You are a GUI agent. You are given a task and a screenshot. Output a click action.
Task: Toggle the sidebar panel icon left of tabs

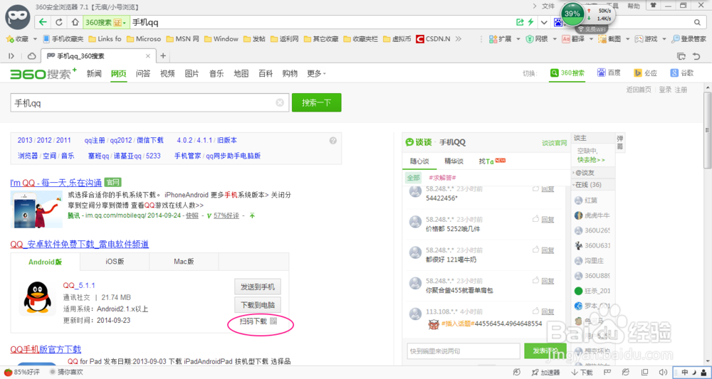click(x=12, y=56)
